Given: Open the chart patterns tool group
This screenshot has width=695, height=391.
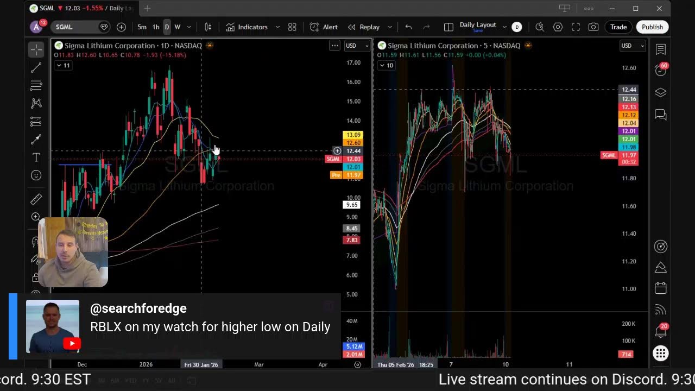Looking at the screenshot, I should (x=36, y=103).
